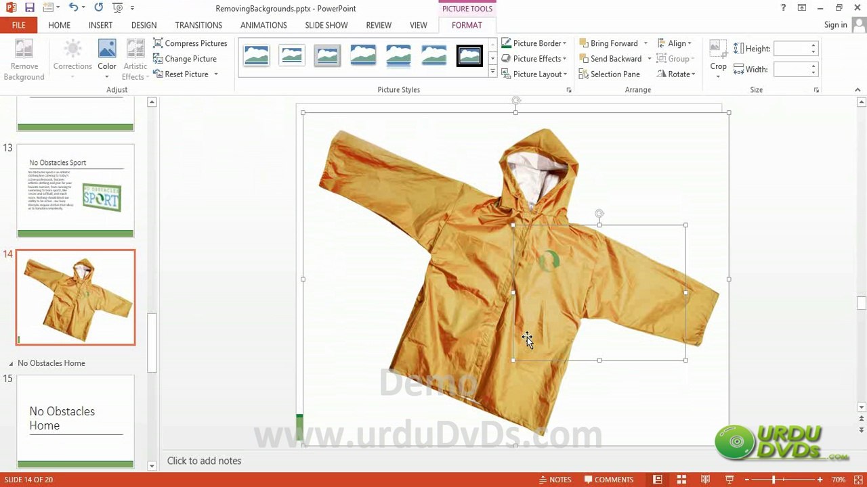The width and height of the screenshot is (867, 487).
Task: Open Microsoft PowerPoint Help question mark
Action: click(784, 8)
